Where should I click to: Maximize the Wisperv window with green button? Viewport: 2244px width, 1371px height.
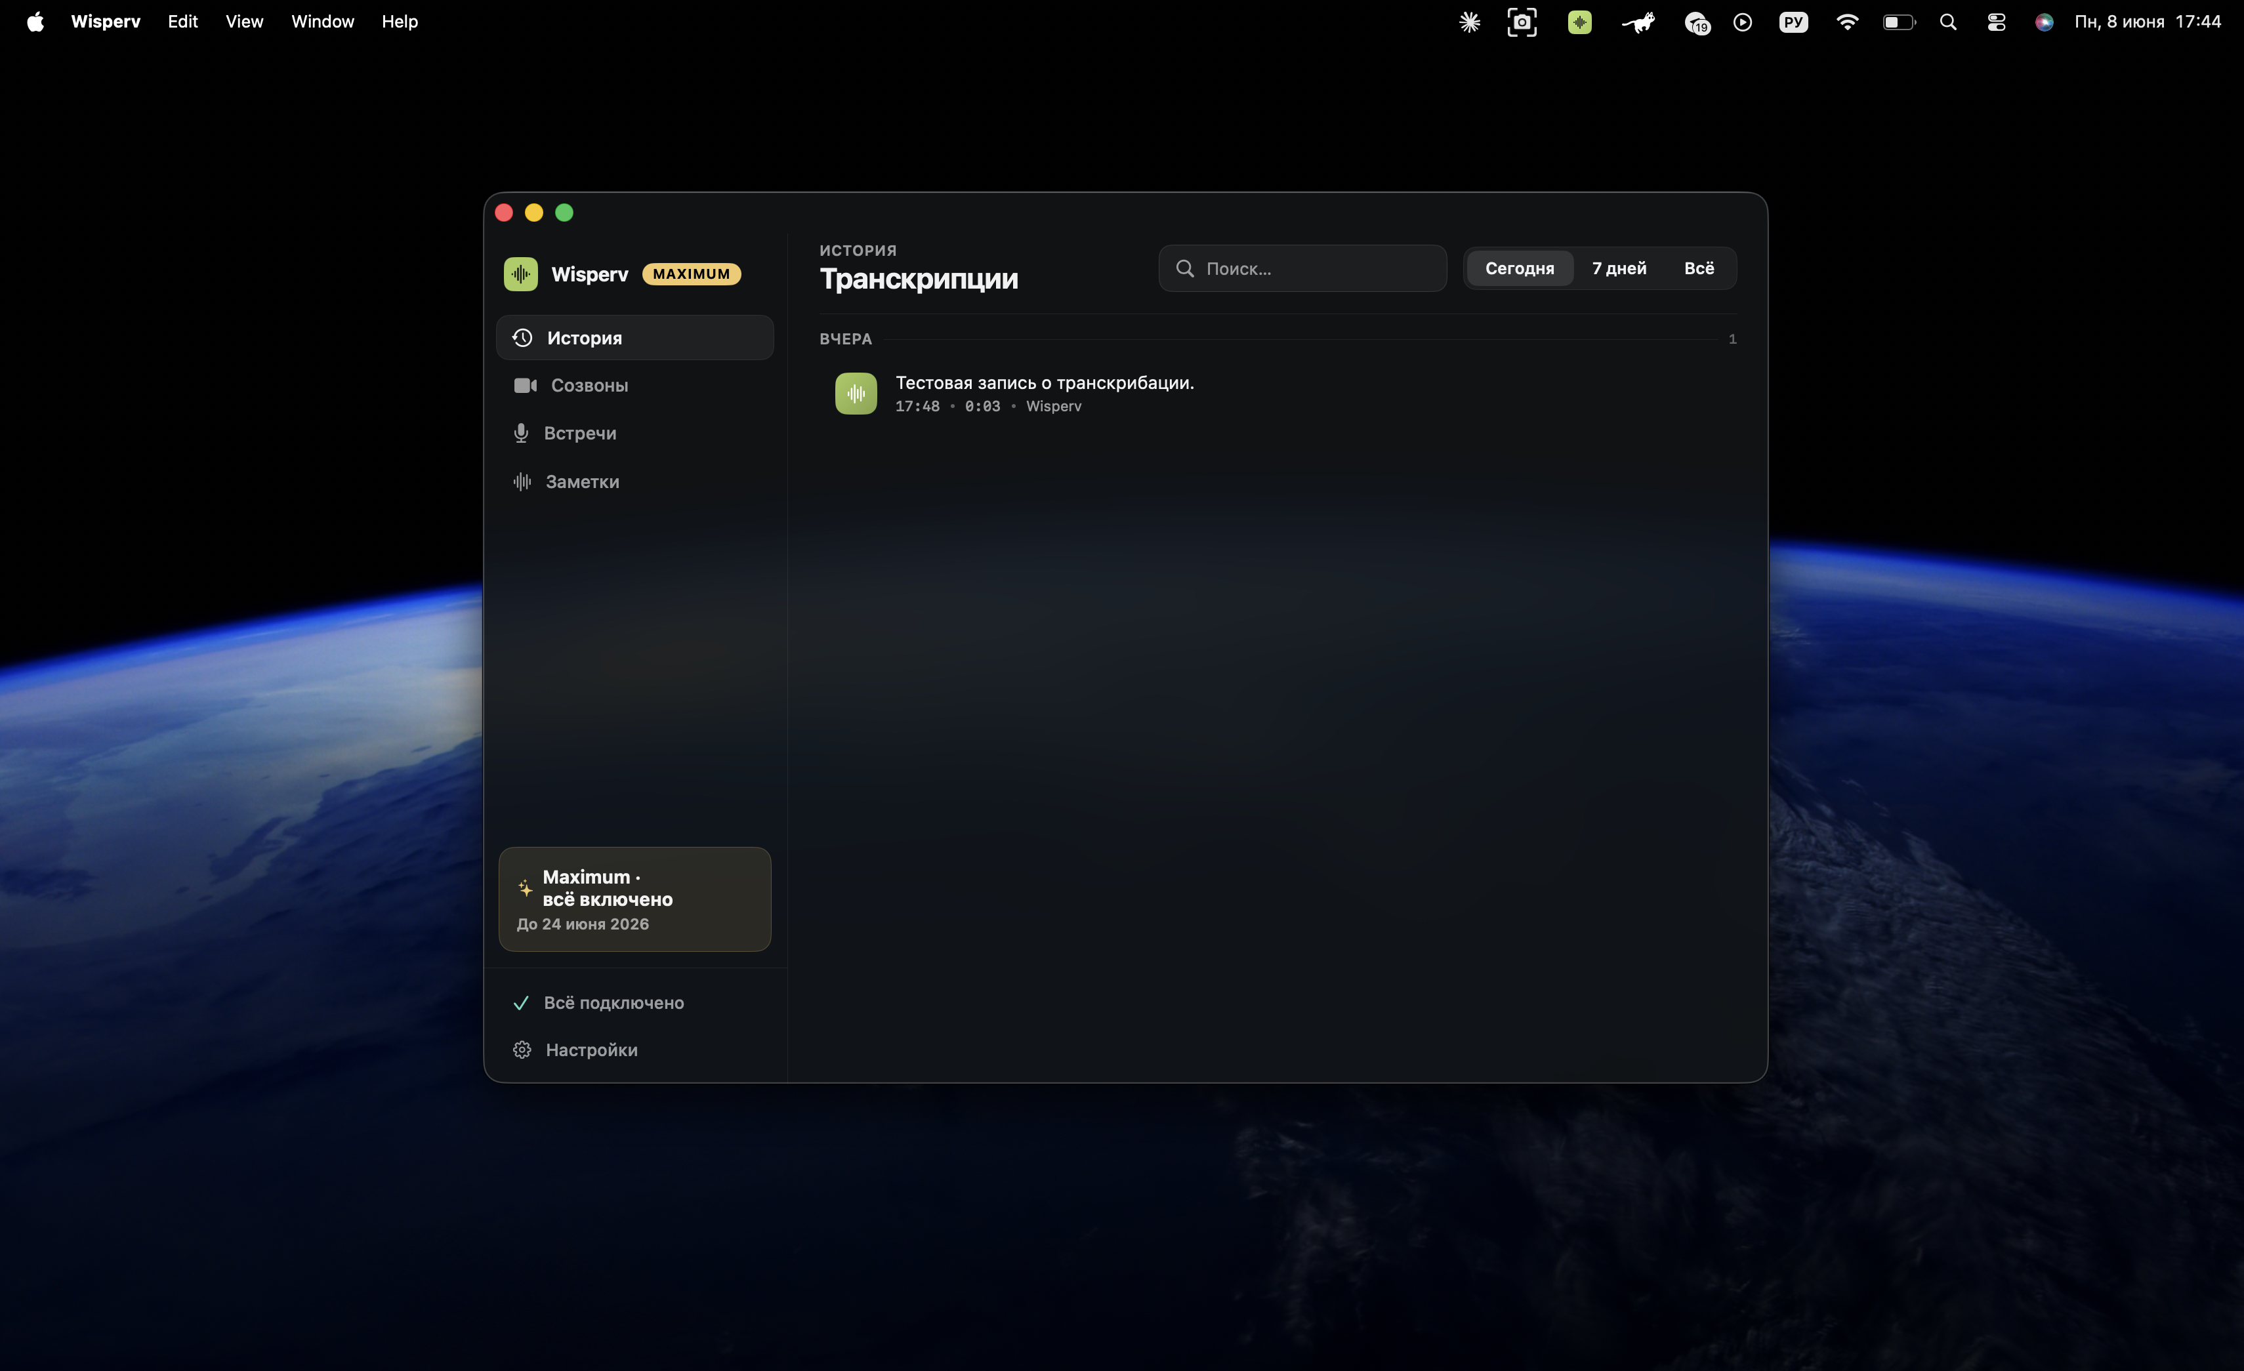coord(565,212)
